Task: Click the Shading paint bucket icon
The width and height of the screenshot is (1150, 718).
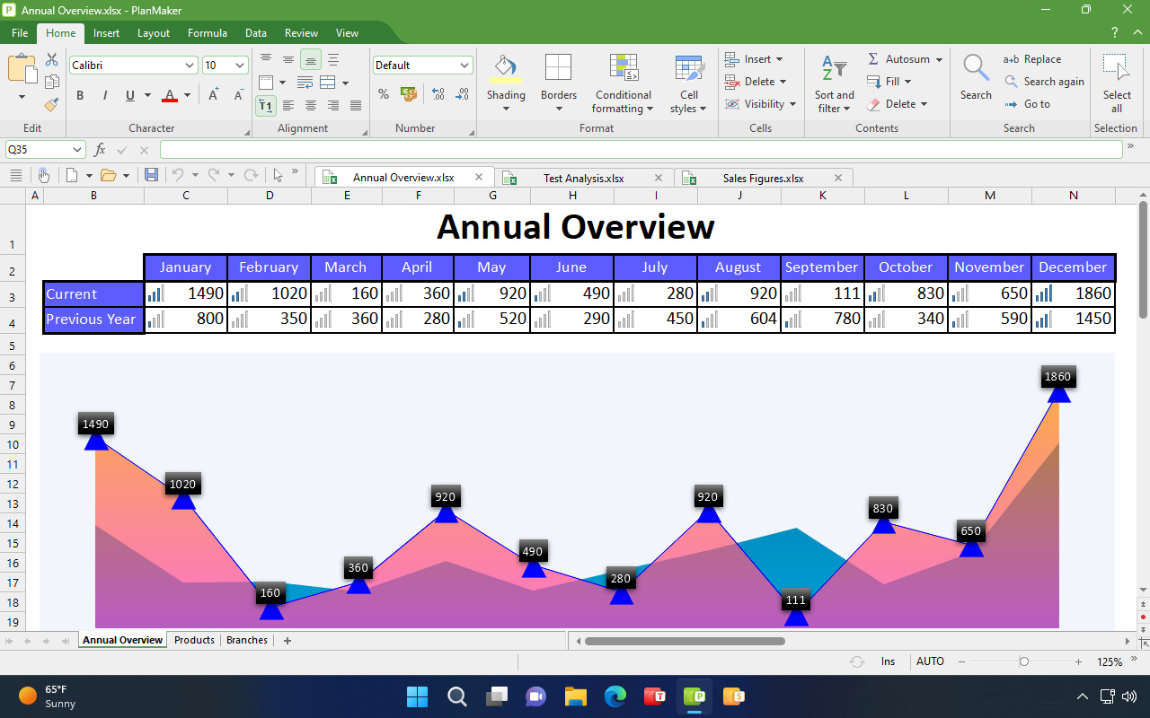Action: coord(506,68)
